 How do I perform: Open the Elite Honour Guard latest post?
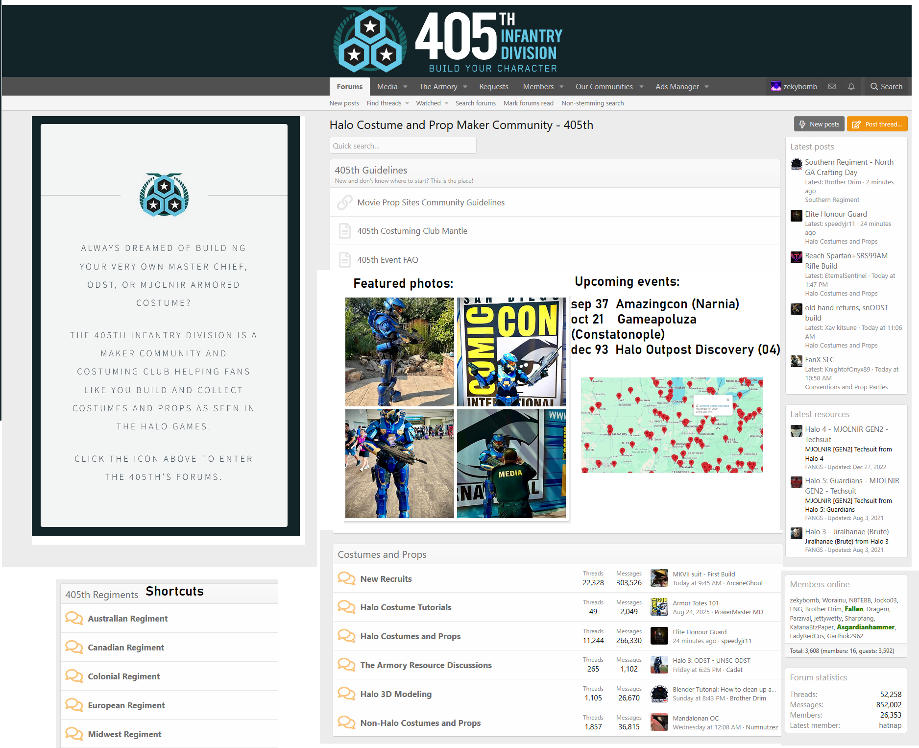836,214
